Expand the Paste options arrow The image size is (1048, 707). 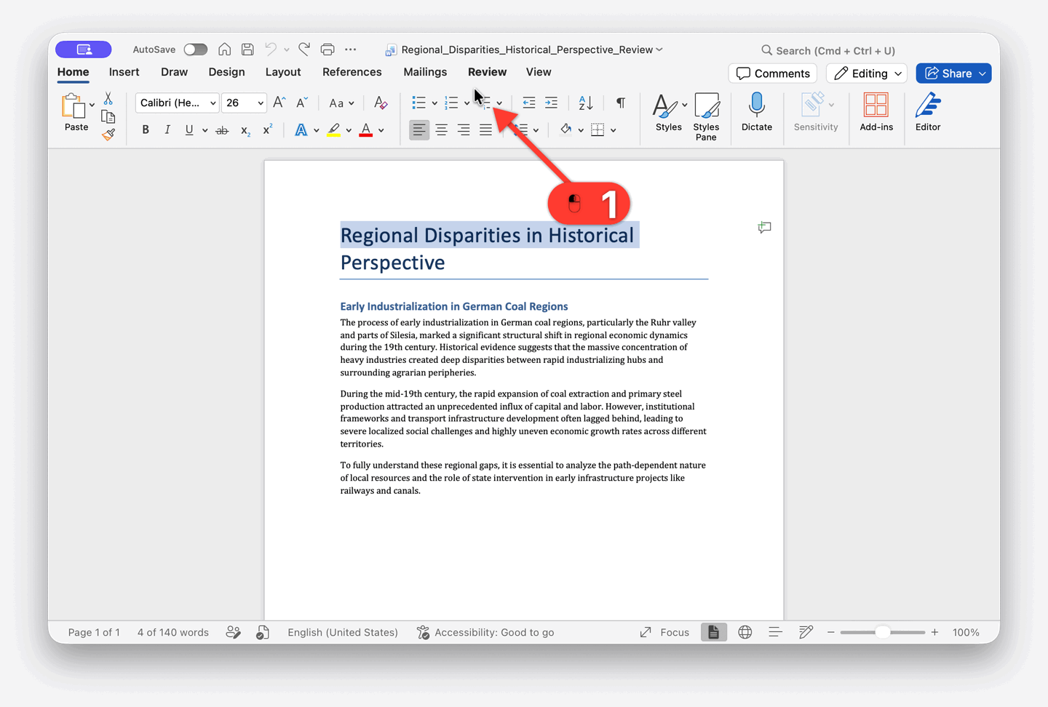point(92,105)
